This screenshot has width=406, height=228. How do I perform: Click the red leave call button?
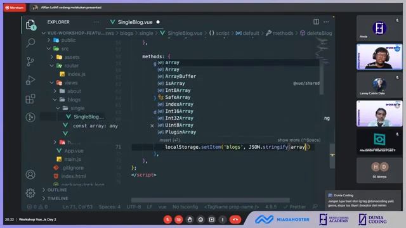235,220
